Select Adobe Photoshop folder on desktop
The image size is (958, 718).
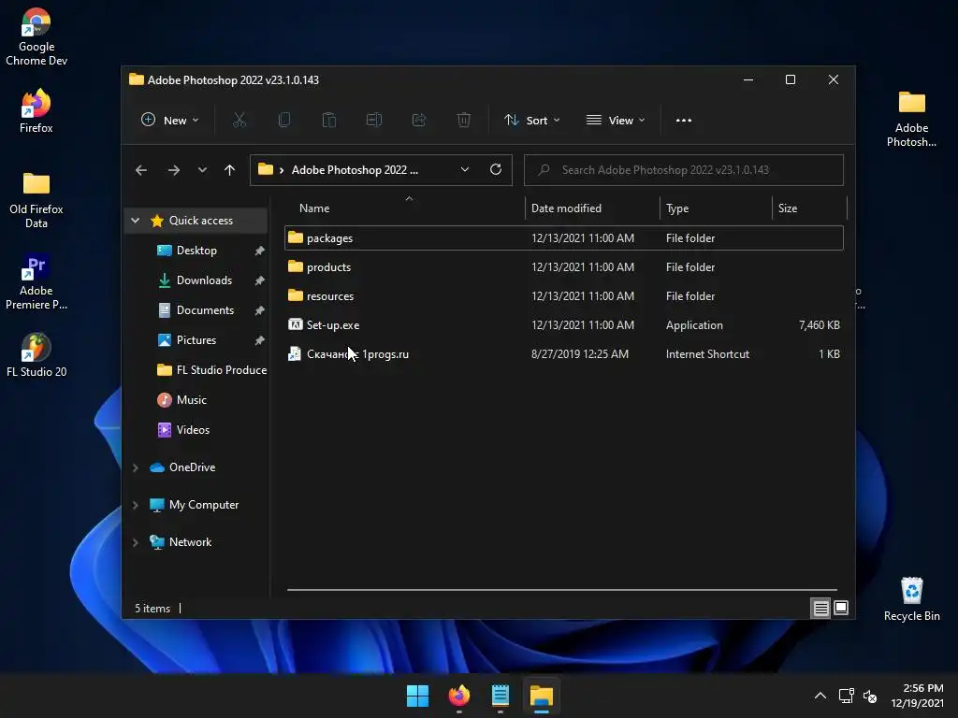pos(911,119)
